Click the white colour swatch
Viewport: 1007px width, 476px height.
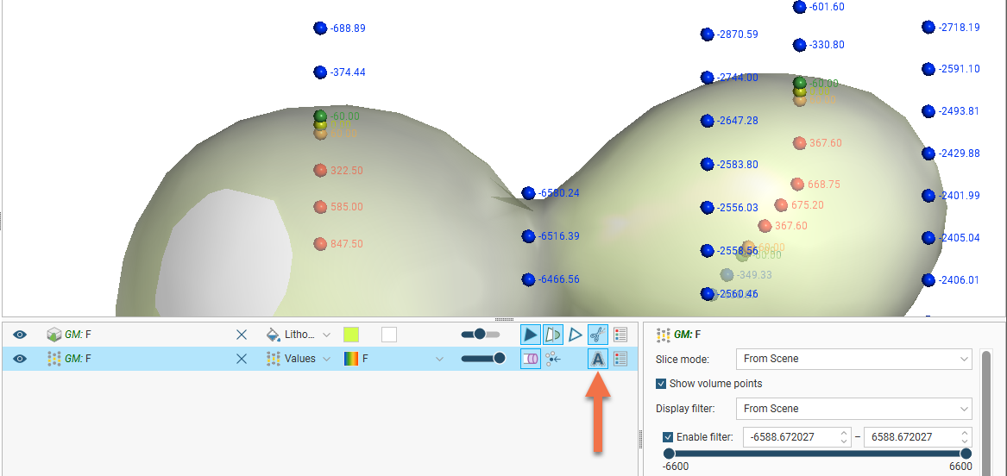[x=389, y=335]
